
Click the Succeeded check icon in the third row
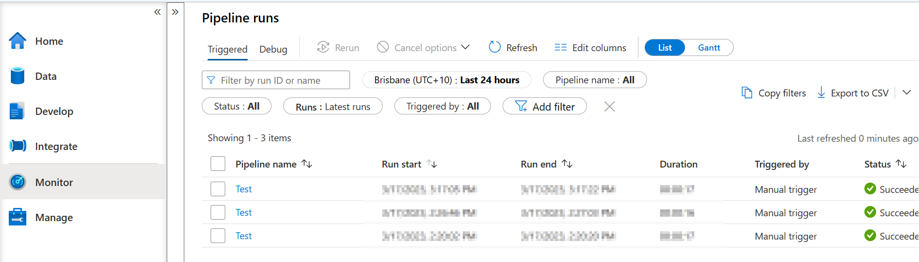(x=870, y=235)
